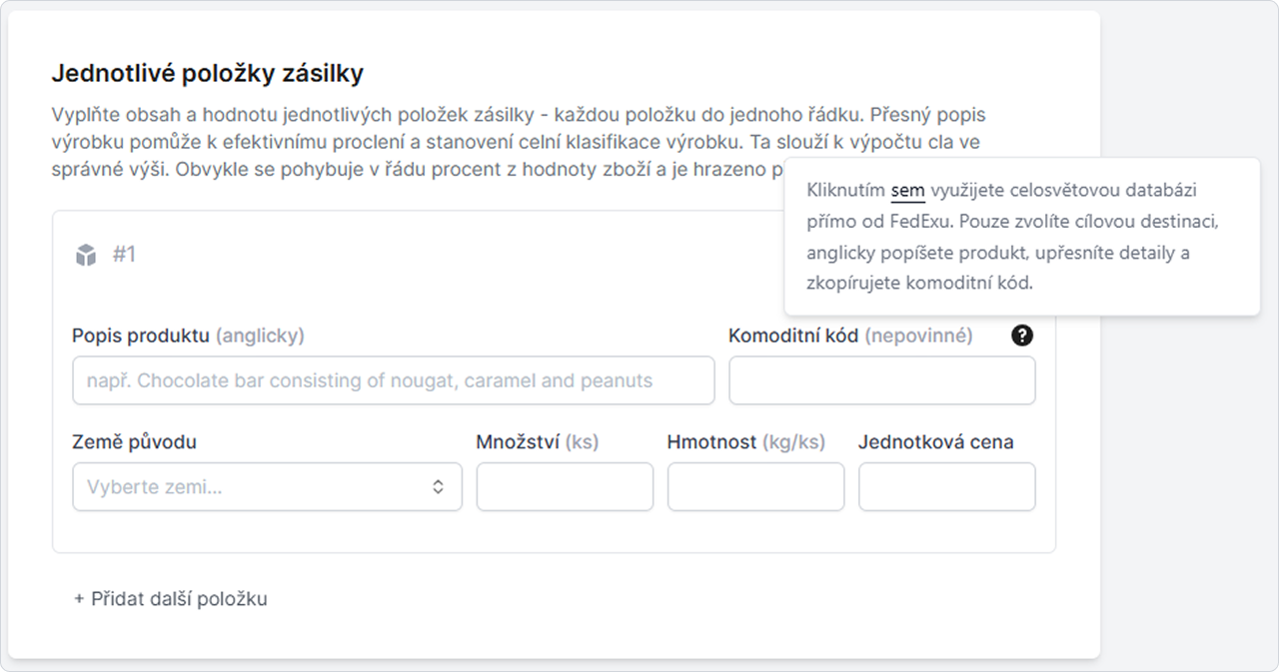
Task: Click the "#1" item number label
Action: click(124, 255)
